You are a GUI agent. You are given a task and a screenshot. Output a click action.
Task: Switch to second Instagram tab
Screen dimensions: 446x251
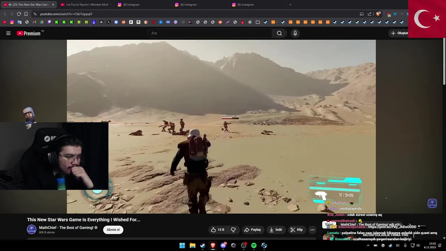(200, 5)
